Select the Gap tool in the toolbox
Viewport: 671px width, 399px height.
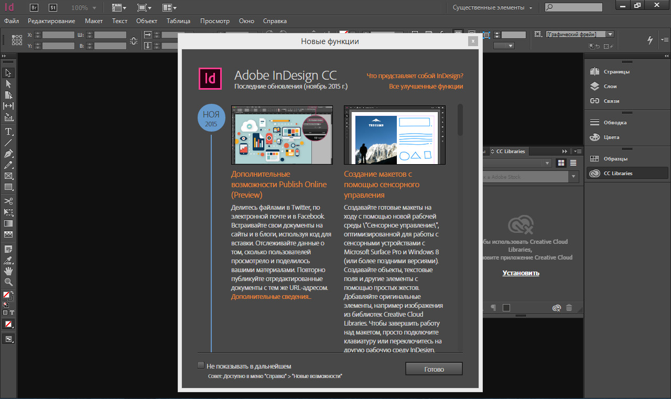coord(8,106)
